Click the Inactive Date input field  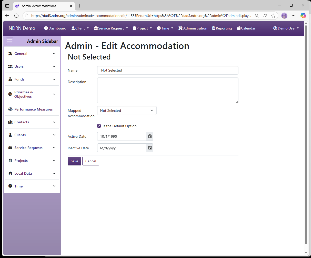[122, 148]
